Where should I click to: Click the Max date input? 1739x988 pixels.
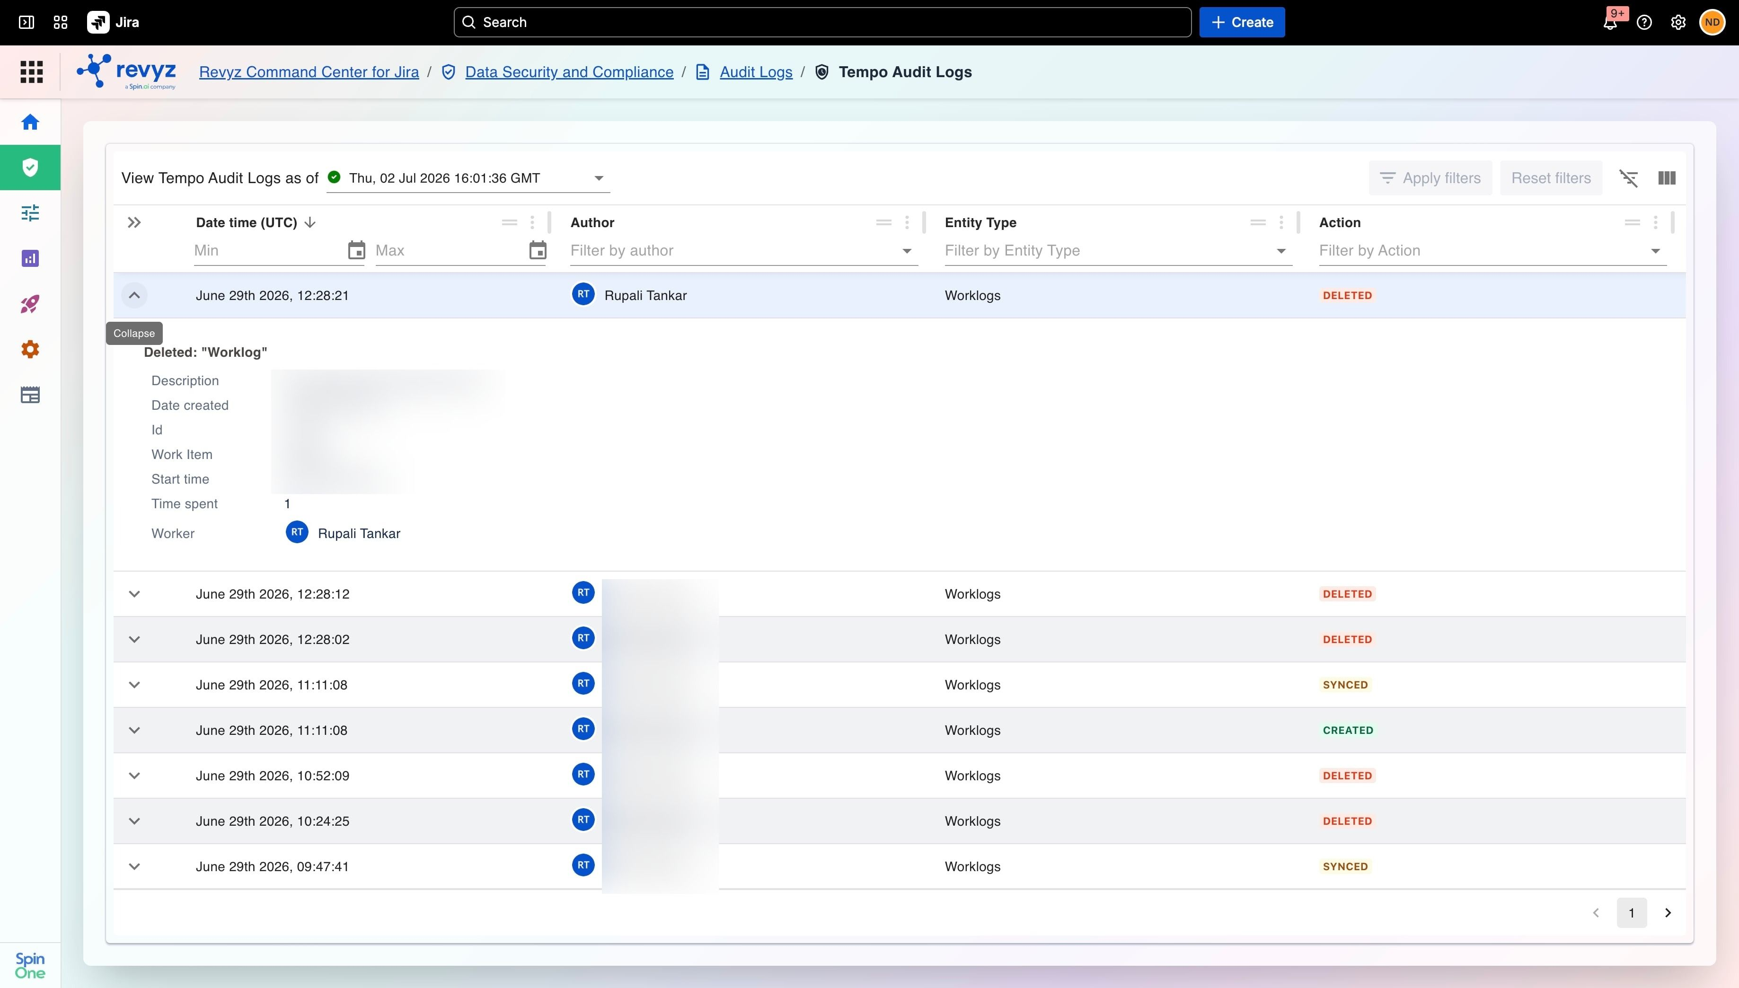450,250
